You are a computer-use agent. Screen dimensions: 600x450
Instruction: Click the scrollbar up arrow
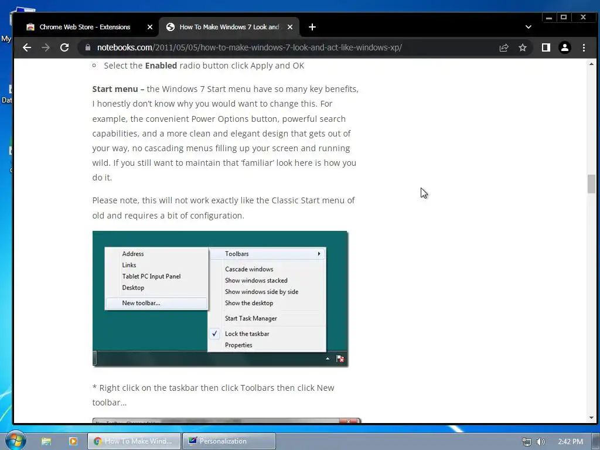(592, 64)
